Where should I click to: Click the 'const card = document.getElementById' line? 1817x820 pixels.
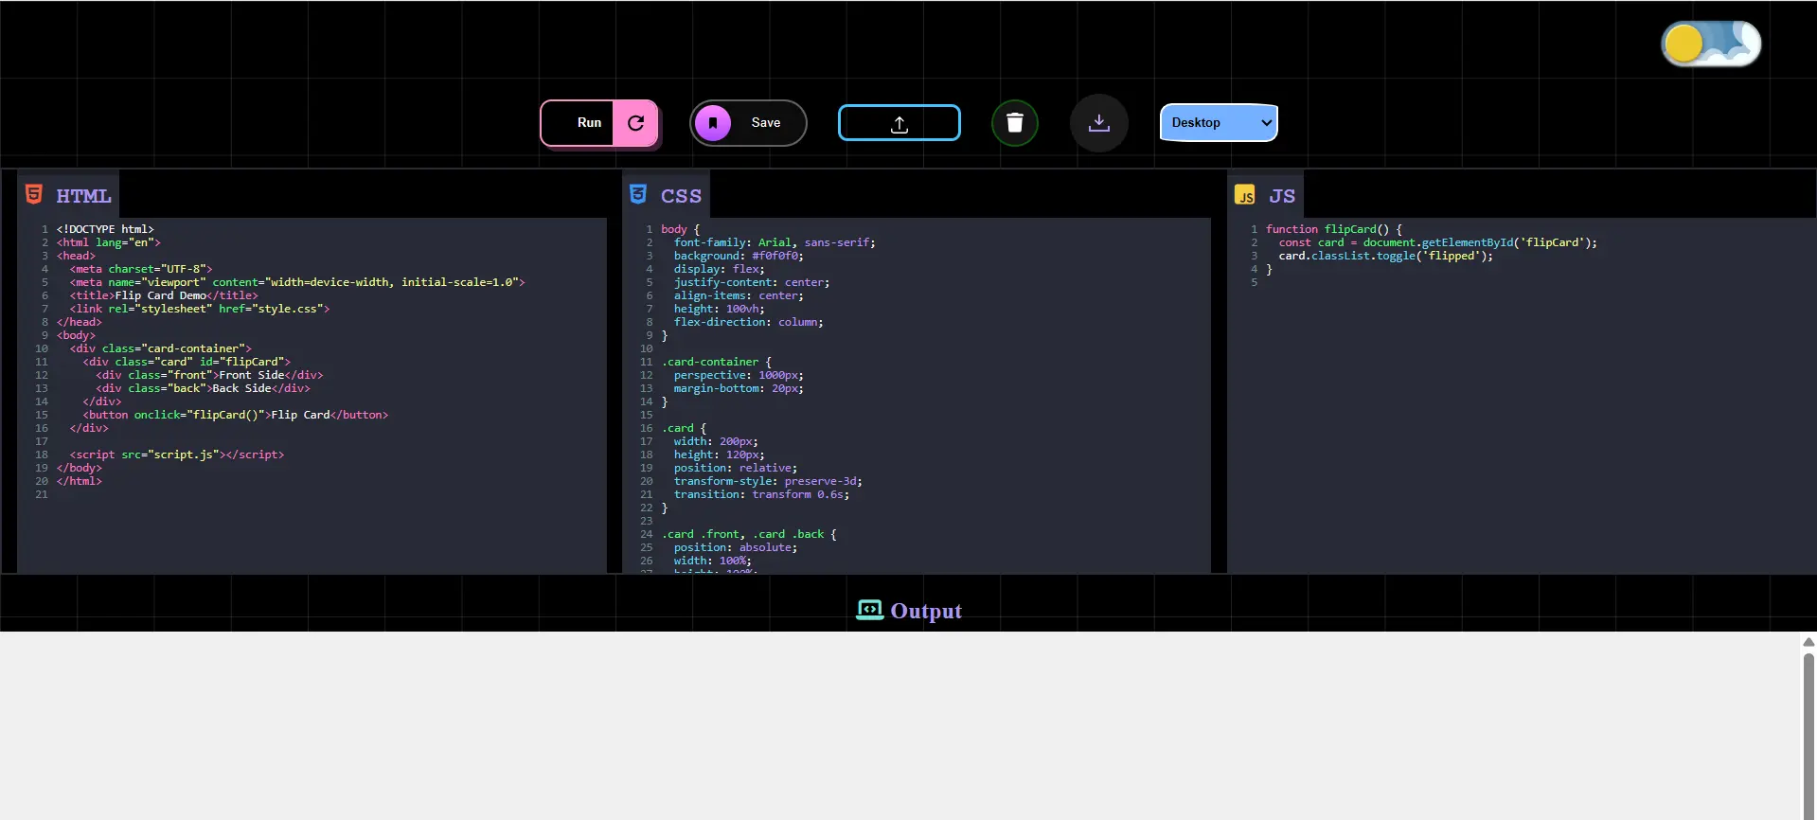(x=1438, y=242)
